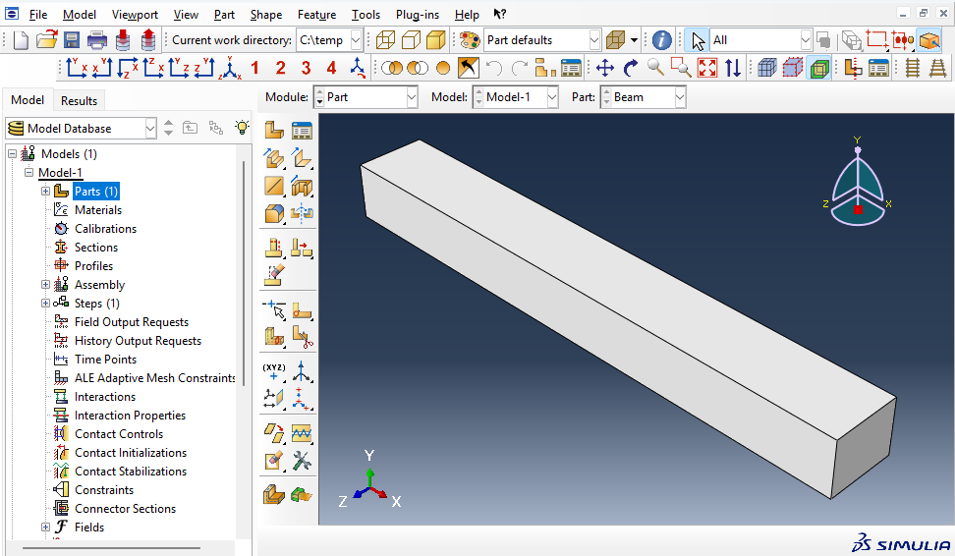Switch to the Results tab
Screen dimensions: 955x556
[x=79, y=100]
